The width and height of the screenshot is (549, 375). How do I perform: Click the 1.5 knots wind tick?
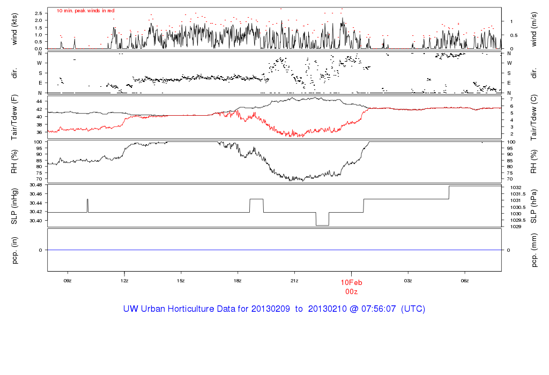(39, 28)
